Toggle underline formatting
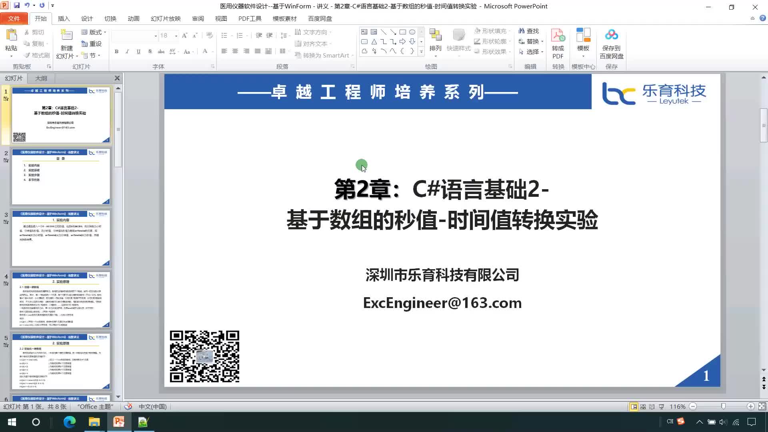 tap(138, 51)
